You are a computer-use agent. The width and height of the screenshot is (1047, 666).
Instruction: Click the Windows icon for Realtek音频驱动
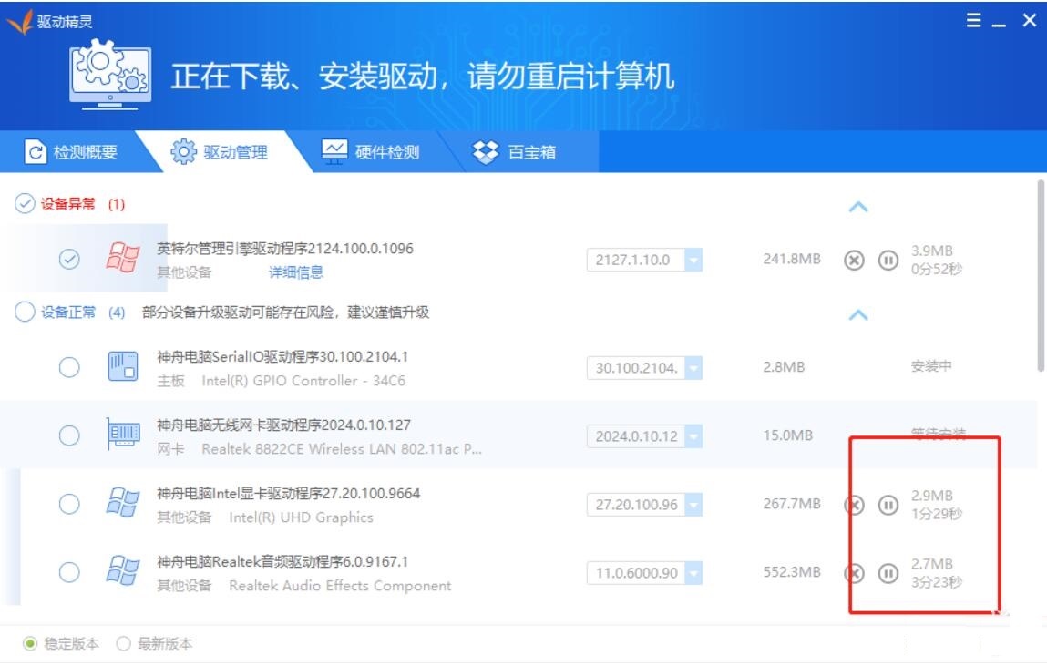[123, 570]
